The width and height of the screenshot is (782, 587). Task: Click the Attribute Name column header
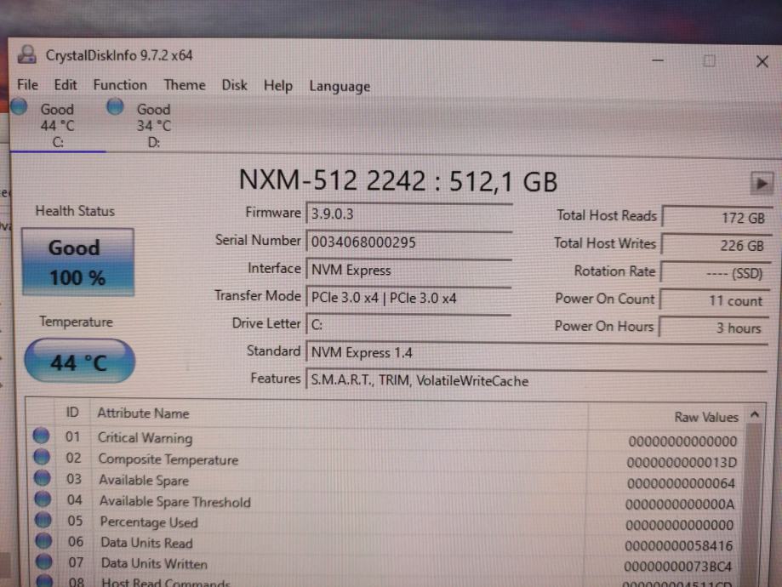pyautogui.click(x=340, y=413)
